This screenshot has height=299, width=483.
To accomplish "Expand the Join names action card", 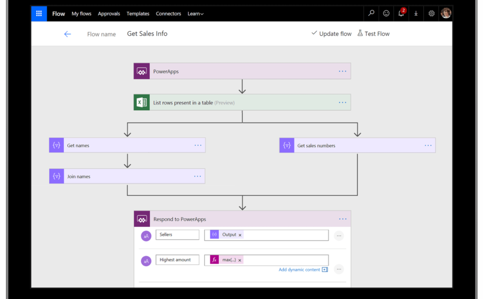I will point(127,176).
